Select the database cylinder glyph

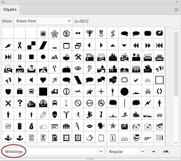point(20,126)
